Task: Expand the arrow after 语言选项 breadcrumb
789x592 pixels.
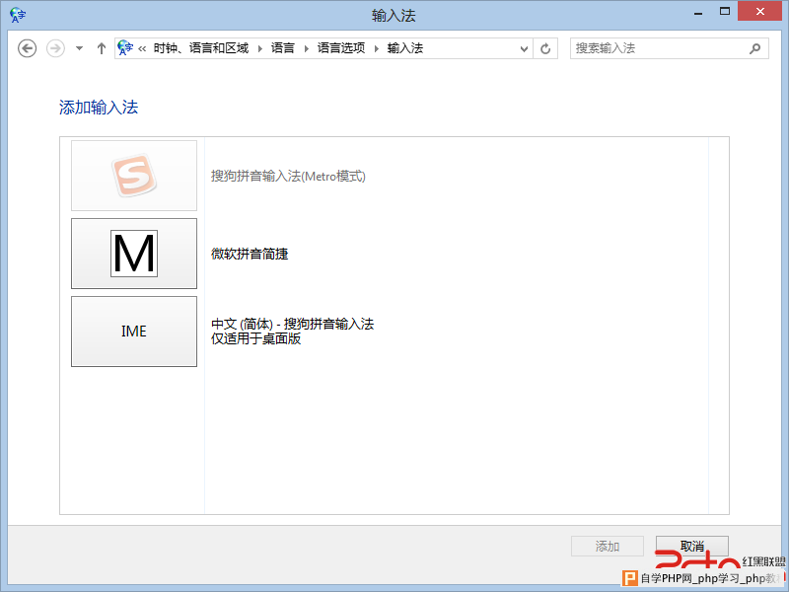Action: (x=377, y=48)
